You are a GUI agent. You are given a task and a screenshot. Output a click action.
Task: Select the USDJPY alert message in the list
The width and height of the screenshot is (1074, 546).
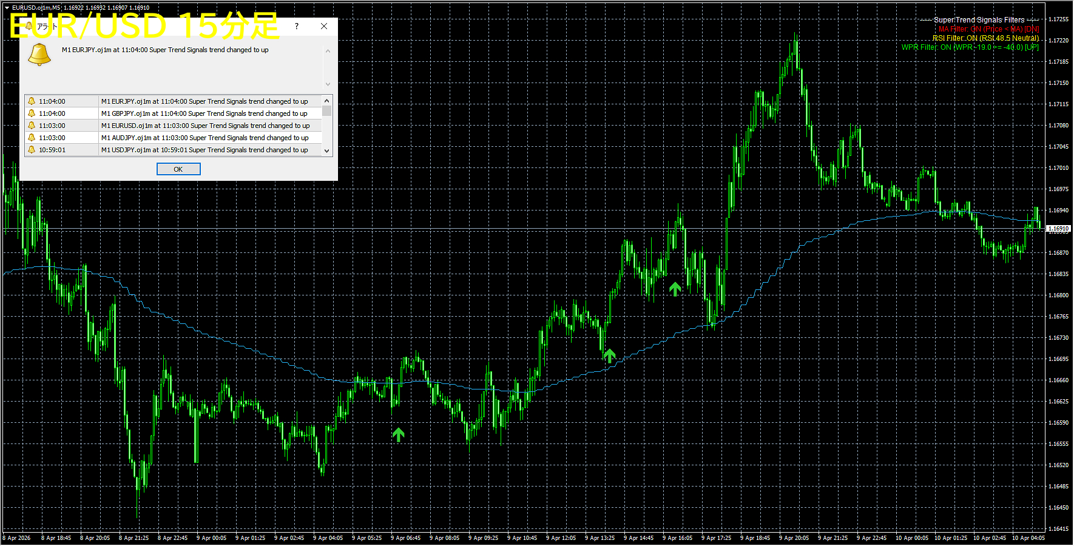(204, 150)
